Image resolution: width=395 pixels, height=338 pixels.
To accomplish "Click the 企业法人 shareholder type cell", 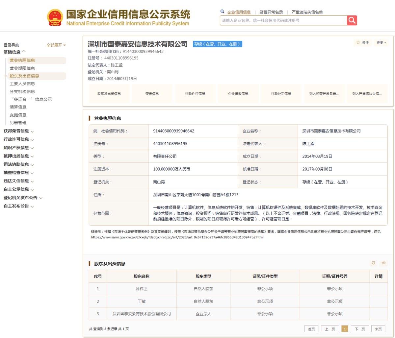I will click(x=203, y=314).
